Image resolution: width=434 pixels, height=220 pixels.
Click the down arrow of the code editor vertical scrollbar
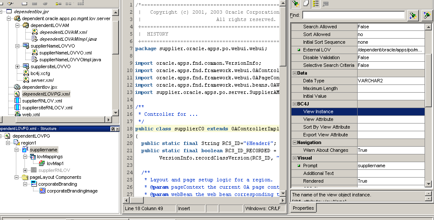[x=283, y=193]
